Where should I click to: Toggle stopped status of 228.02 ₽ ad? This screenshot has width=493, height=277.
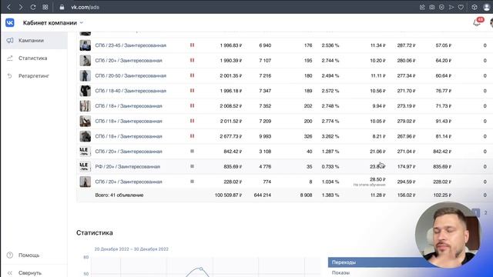click(192, 182)
